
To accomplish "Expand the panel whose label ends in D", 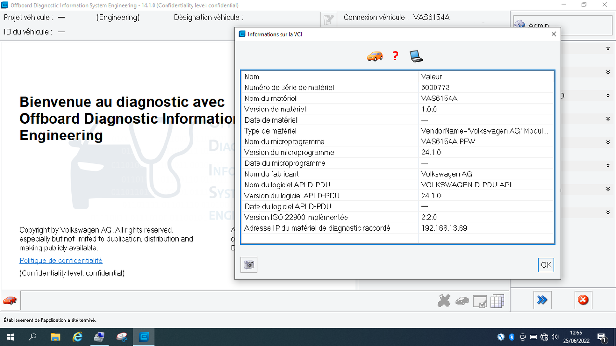I will coord(607,96).
